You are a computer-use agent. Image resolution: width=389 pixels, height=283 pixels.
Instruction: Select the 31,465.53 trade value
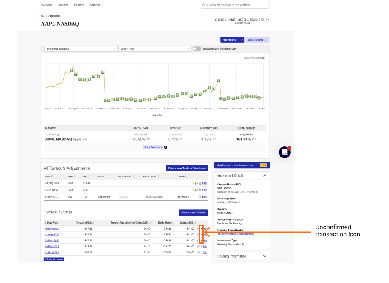coord(183,197)
